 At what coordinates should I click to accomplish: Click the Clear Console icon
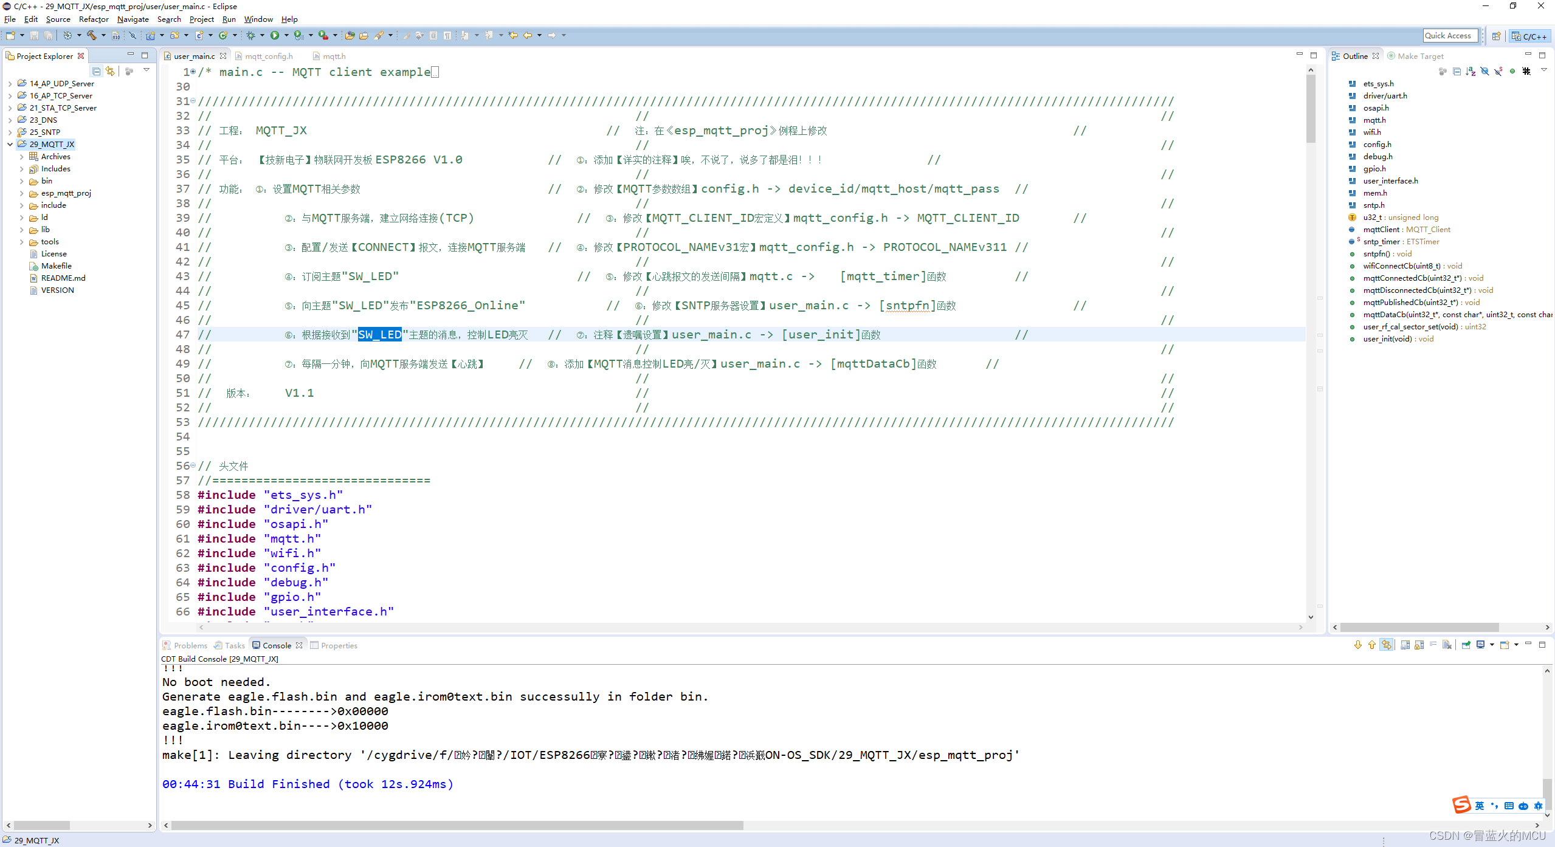pos(1447,645)
